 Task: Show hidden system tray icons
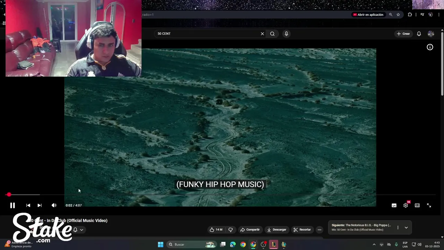click(x=374, y=244)
